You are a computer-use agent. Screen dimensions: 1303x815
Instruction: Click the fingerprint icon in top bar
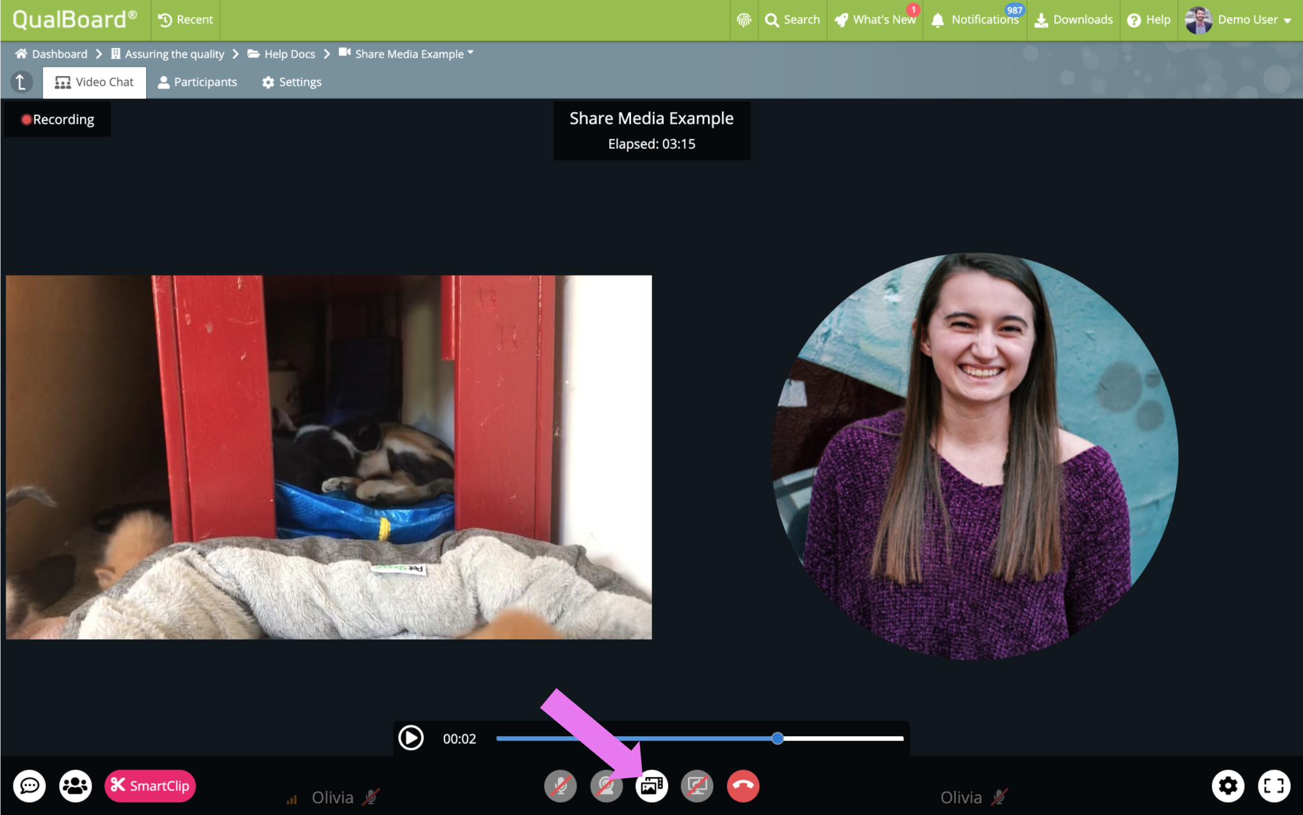click(x=744, y=20)
